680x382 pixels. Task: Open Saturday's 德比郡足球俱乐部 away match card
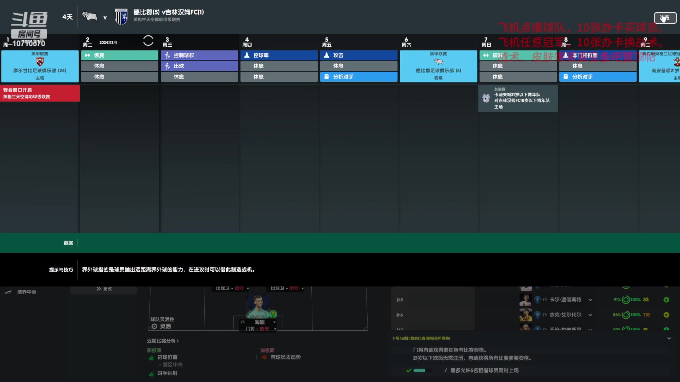438,66
